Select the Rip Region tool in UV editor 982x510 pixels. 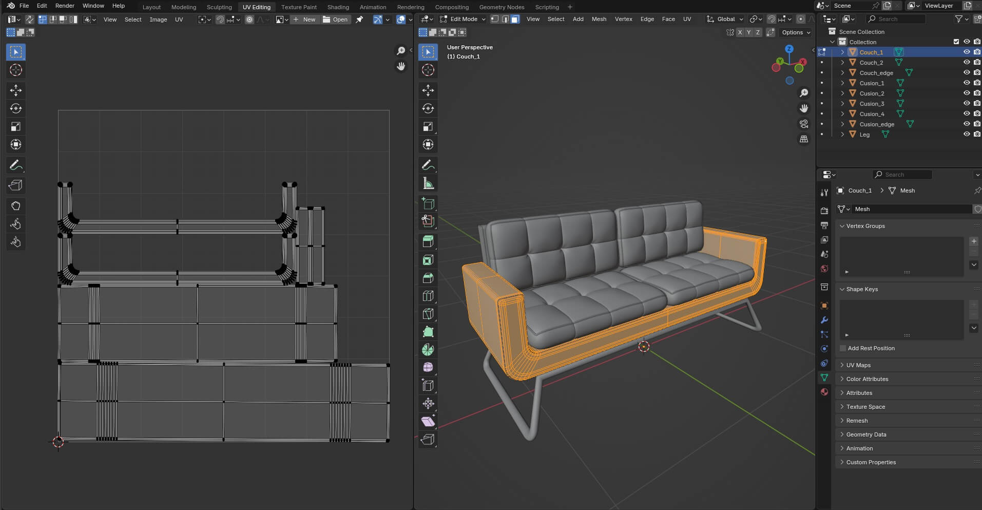pyautogui.click(x=16, y=185)
